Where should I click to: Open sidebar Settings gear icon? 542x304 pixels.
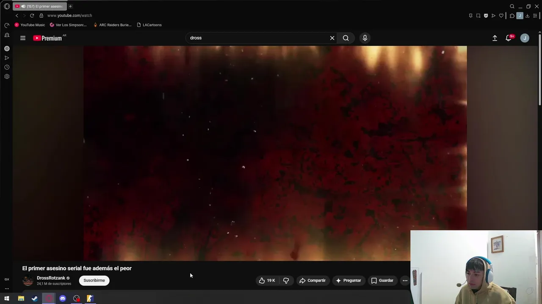(7, 76)
